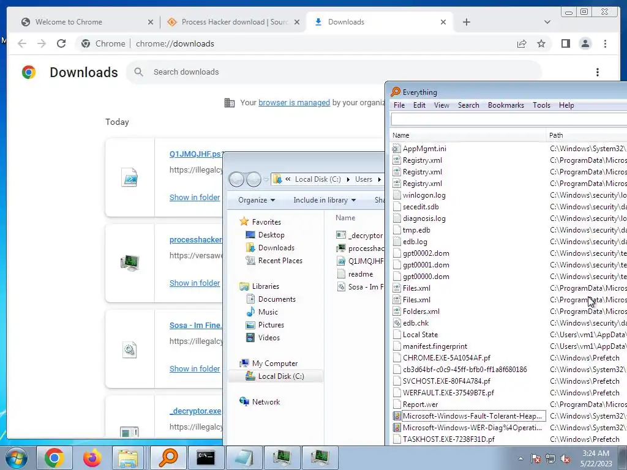
Task: Open Everything's Search menu
Action: 468,105
